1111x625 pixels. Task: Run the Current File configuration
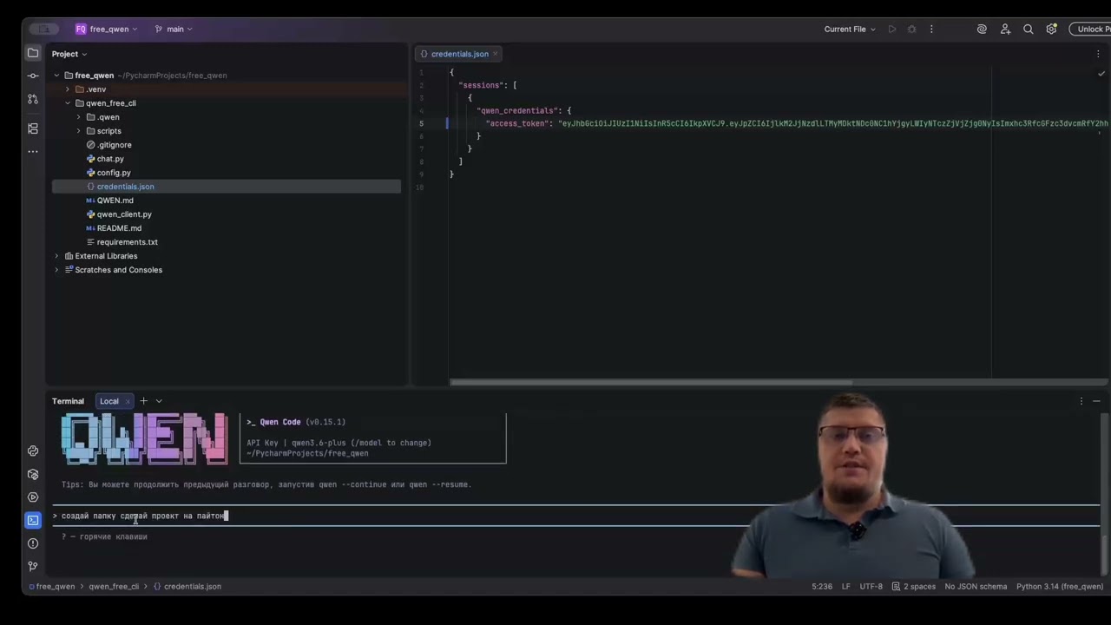pos(891,29)
